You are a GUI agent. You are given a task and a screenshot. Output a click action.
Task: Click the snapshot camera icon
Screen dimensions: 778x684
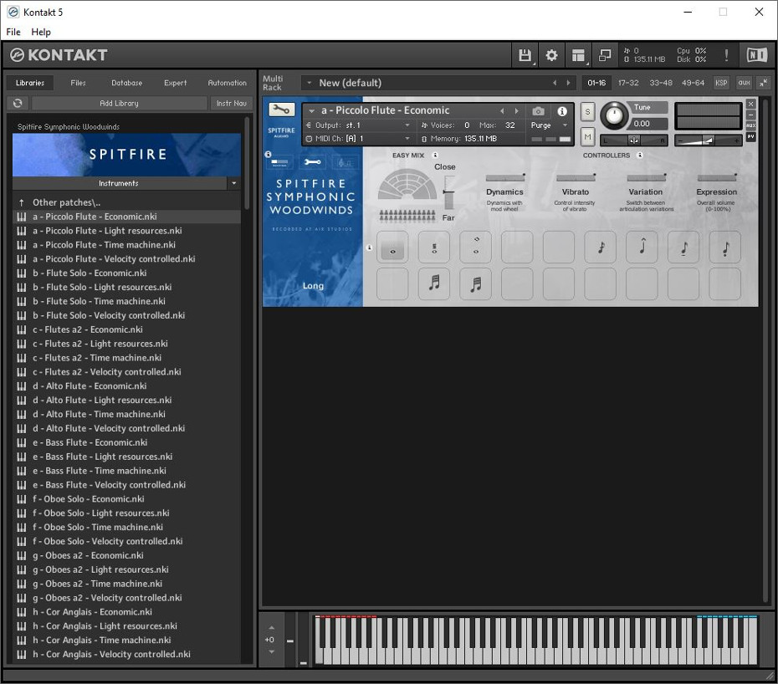pyautogui.click(x=539, y=111)
